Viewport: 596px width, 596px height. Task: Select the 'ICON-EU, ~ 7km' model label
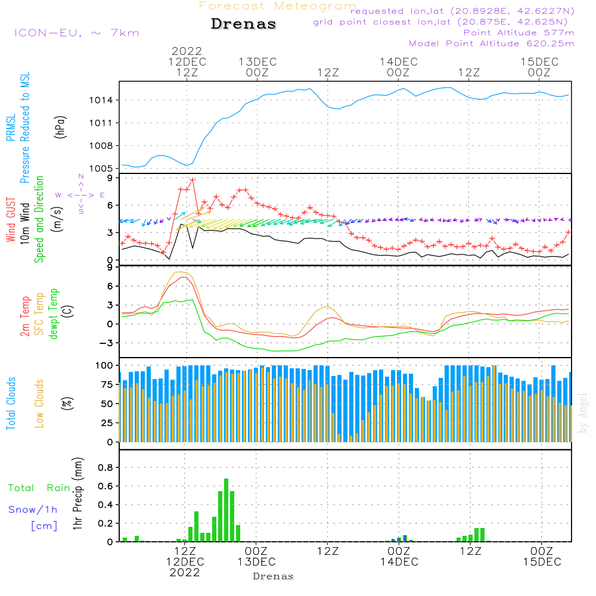coord(77,33)
